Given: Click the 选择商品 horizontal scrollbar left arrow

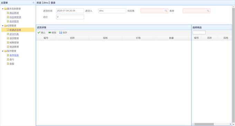Looking at the screenshot, I should [x=193, y=124].
